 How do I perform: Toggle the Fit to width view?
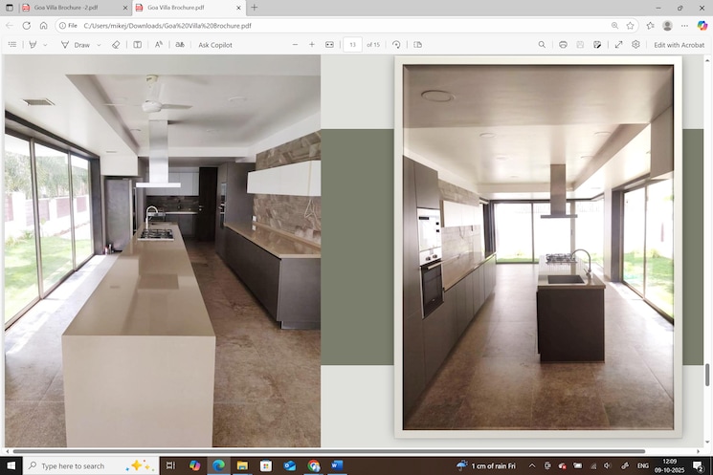pos(329,45)
